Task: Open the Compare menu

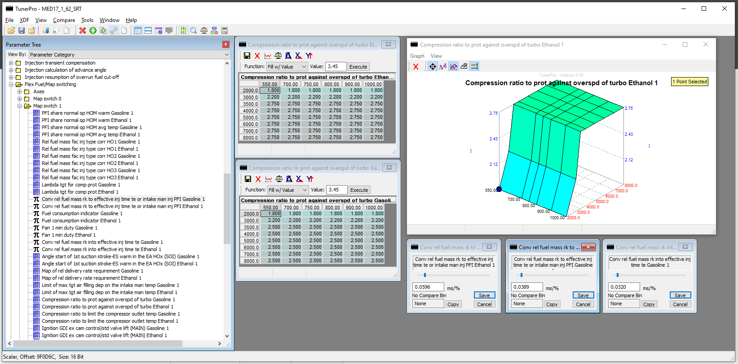Action: pyautogui.click(x=64, y=20)
